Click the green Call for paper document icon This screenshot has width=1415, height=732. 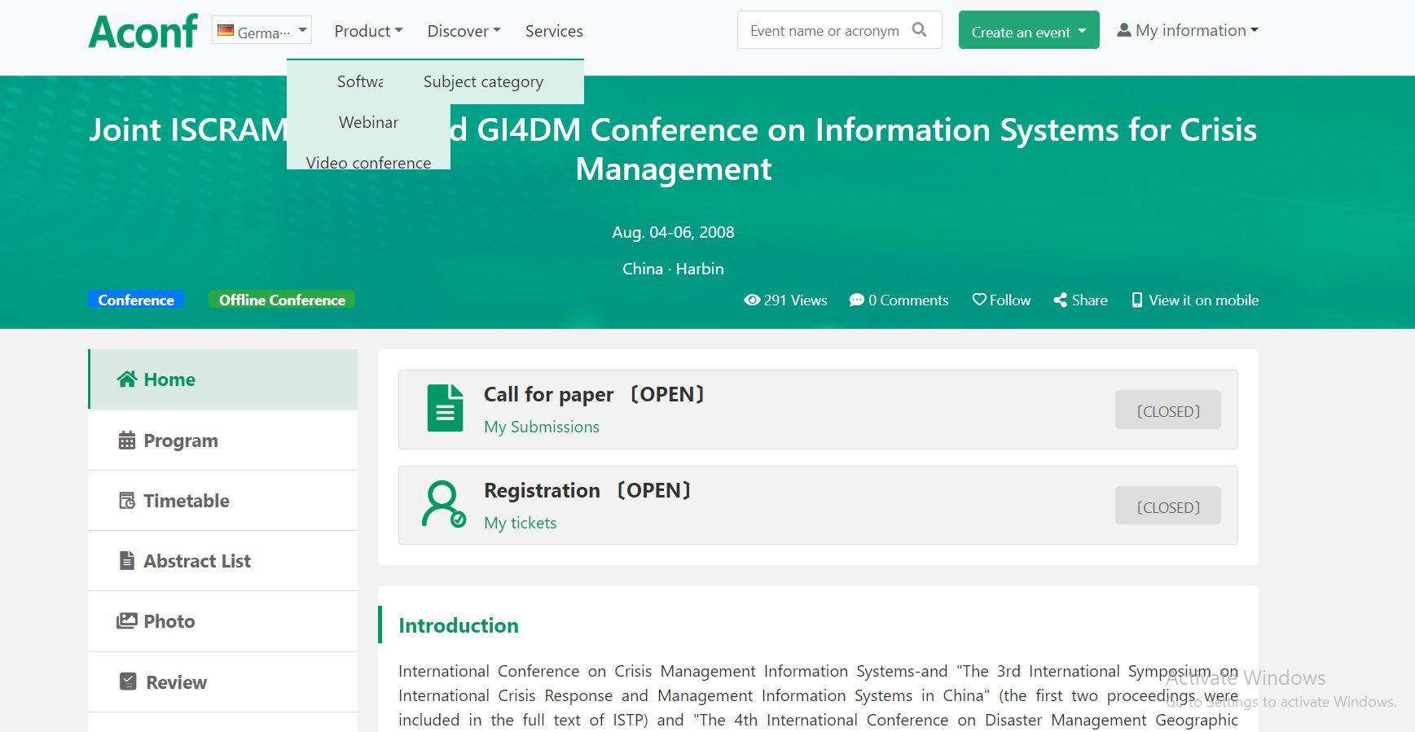445,408
